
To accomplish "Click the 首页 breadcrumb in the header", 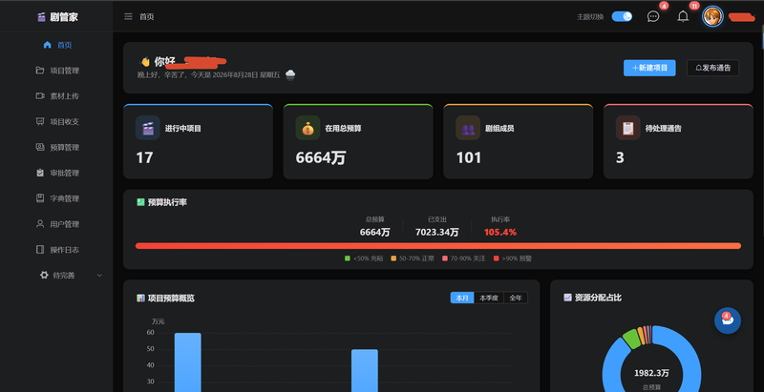I will click(x=147, y=16).
